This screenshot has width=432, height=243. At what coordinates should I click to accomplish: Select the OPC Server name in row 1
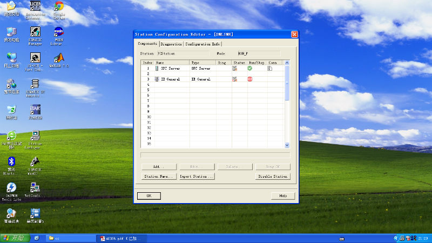[170, 69]
